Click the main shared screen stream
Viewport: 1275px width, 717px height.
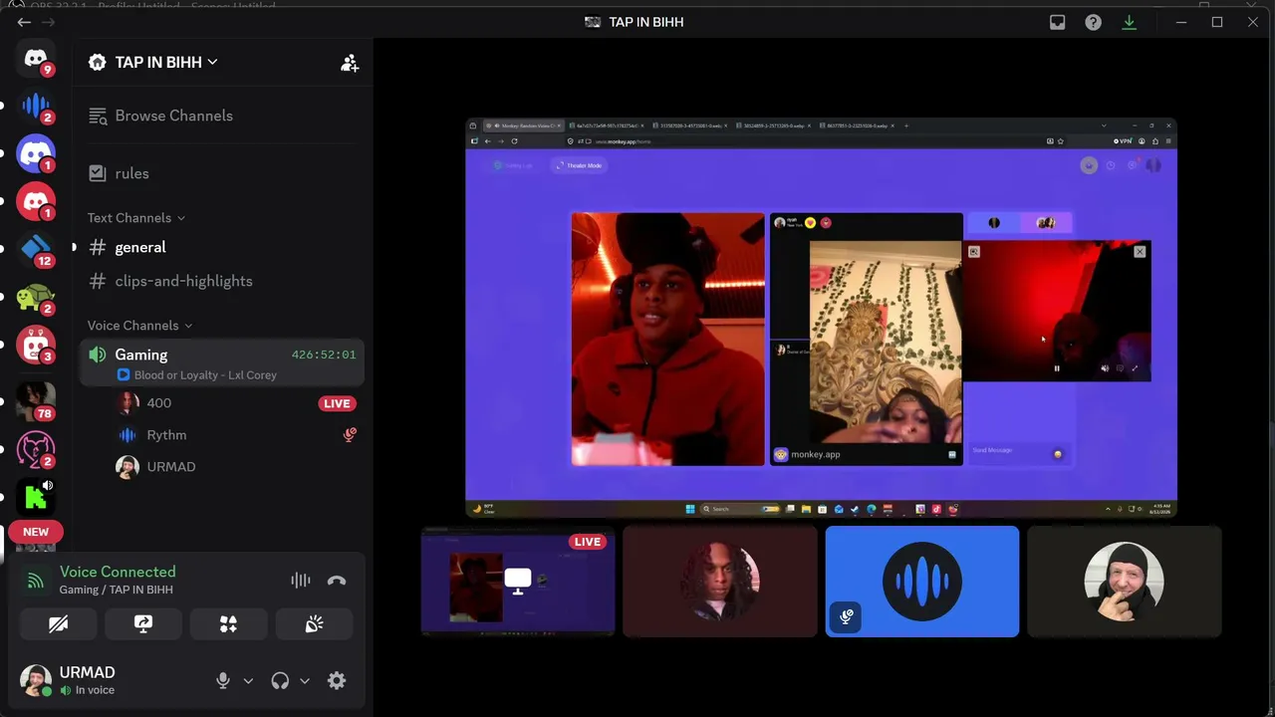pos(822,319)
